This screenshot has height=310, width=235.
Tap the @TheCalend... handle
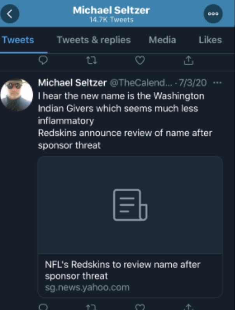coord(139,83)
